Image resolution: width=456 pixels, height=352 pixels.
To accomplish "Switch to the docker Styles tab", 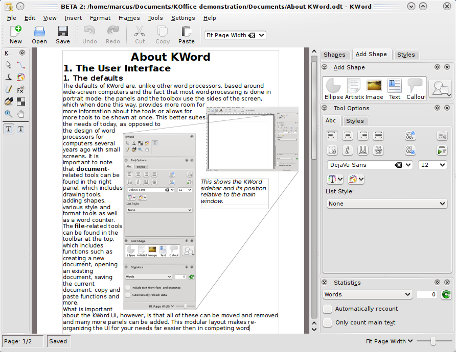I will [x=406, y=55].
